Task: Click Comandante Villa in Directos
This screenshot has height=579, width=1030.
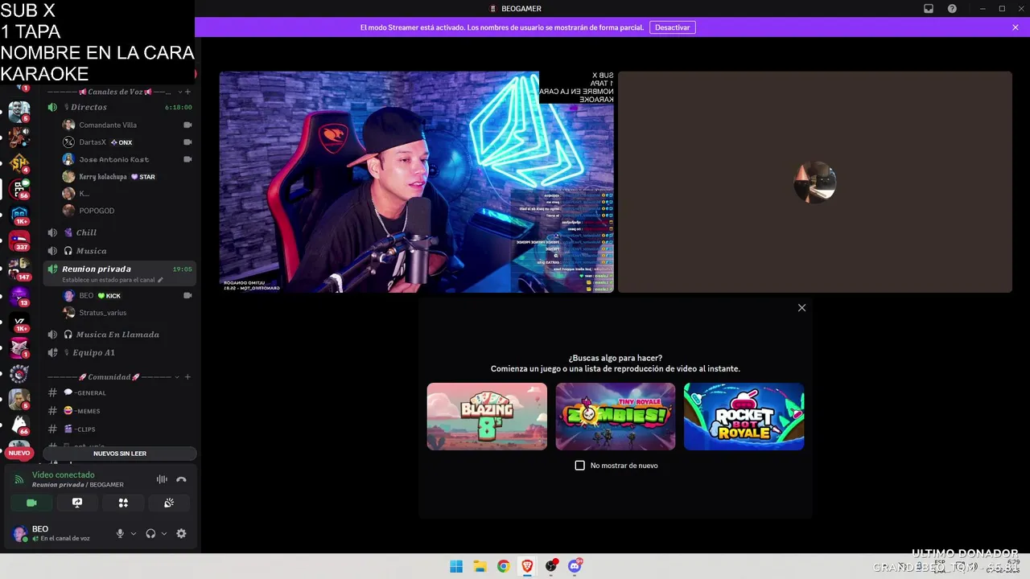Action: pos(108,125)
